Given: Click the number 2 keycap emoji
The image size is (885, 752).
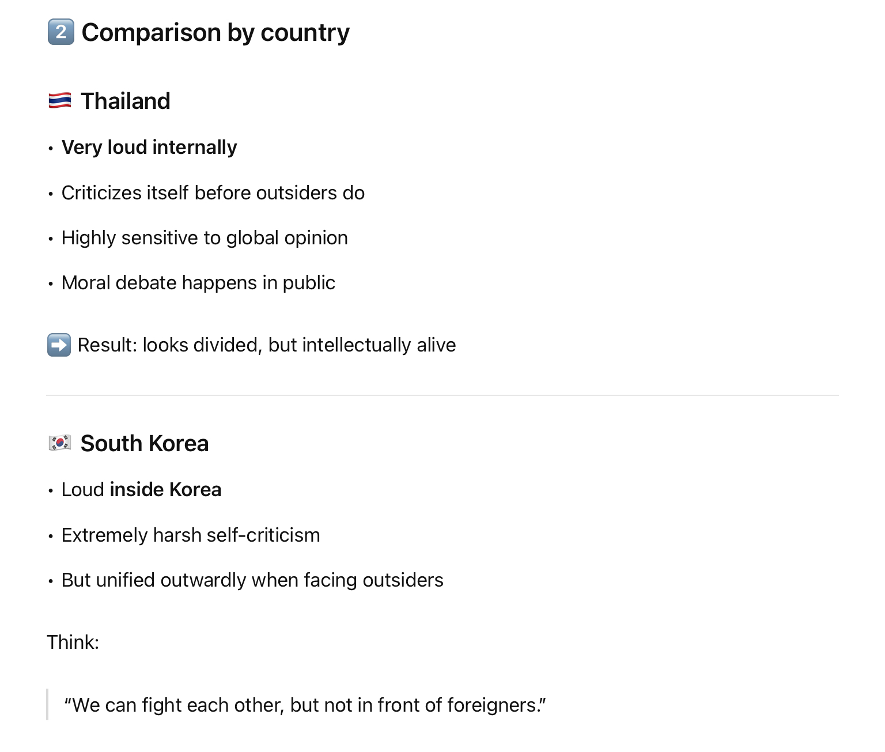Looking at the screenshot, I should 60,32.
